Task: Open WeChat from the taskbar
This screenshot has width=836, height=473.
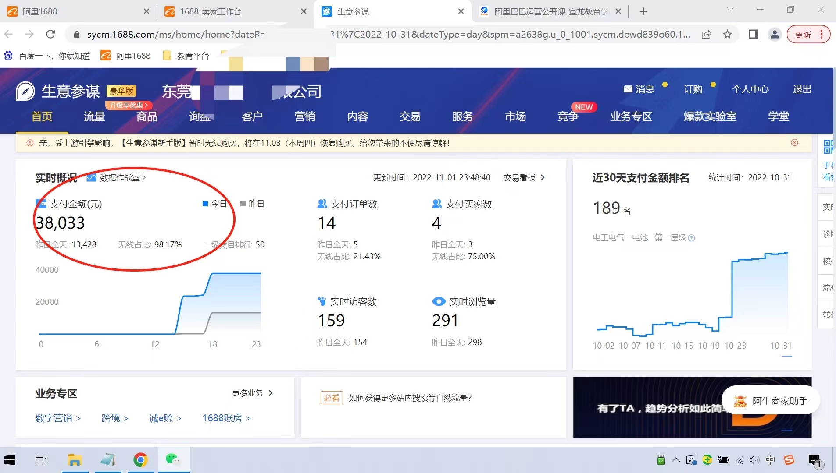Action: (172, 459)
